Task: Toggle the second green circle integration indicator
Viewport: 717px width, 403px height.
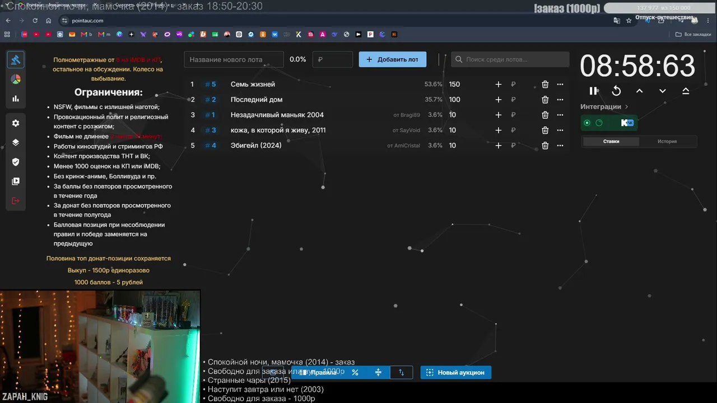Action: (x=599, y=123)
